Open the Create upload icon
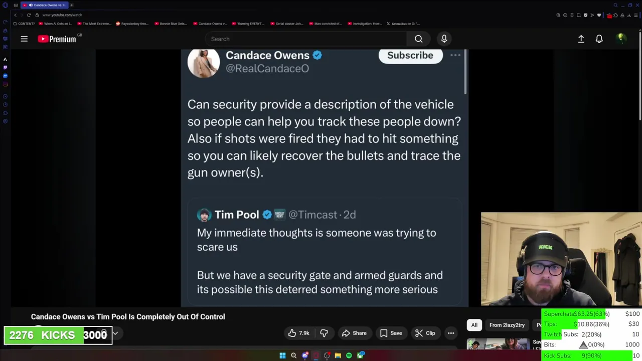Viewport: 642px width, 361px height. 581,39
